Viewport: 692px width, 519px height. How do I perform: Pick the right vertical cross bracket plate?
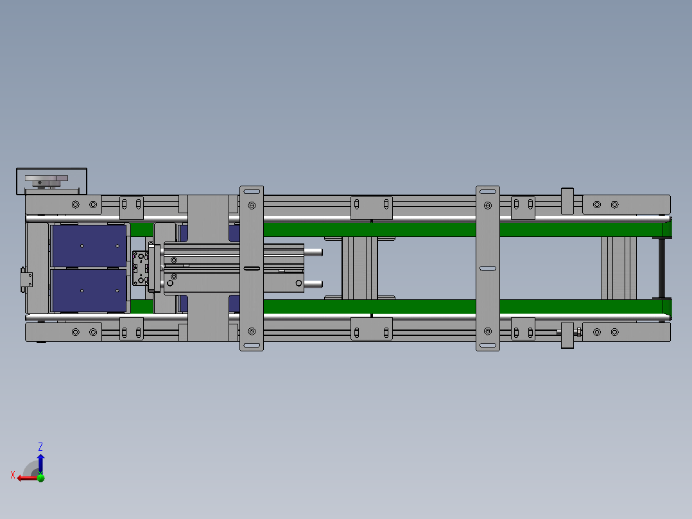pyautogui.click(x=488, y=268)
